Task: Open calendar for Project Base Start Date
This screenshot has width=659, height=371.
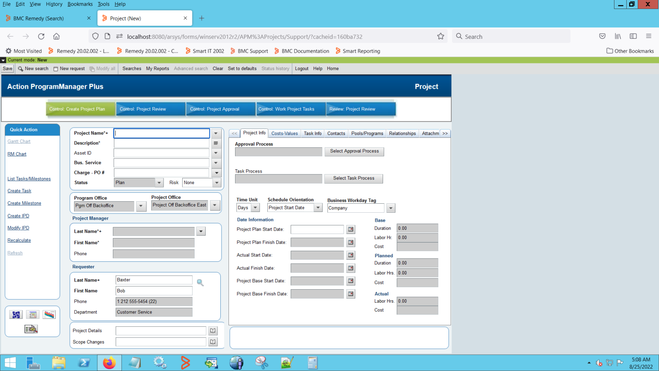Action: tap(351, 281)
